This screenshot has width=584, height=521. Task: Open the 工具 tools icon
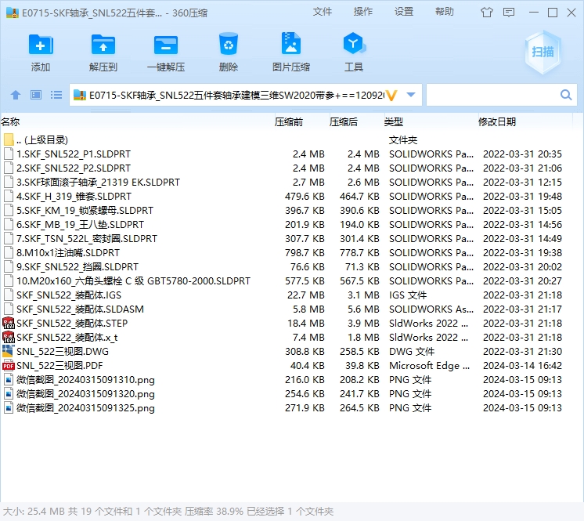point(354,45)
